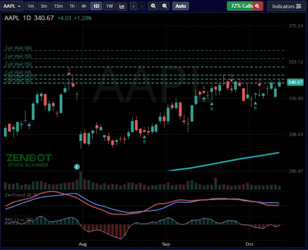
Task: Open the chart type icon
Action: [122, 6]
